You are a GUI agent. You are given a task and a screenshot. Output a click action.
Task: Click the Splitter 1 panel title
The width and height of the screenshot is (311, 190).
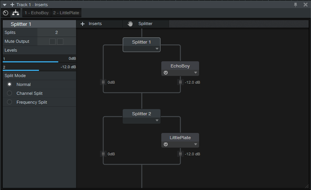coord(21,24)
